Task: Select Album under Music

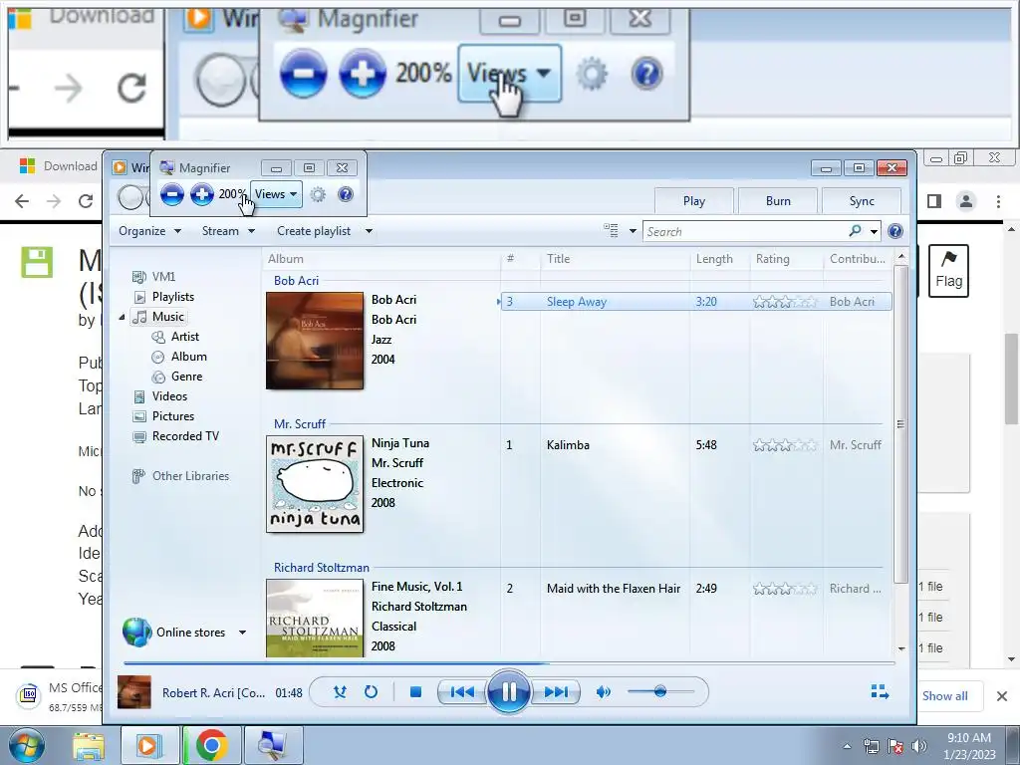Action: (x=179, y=357)
